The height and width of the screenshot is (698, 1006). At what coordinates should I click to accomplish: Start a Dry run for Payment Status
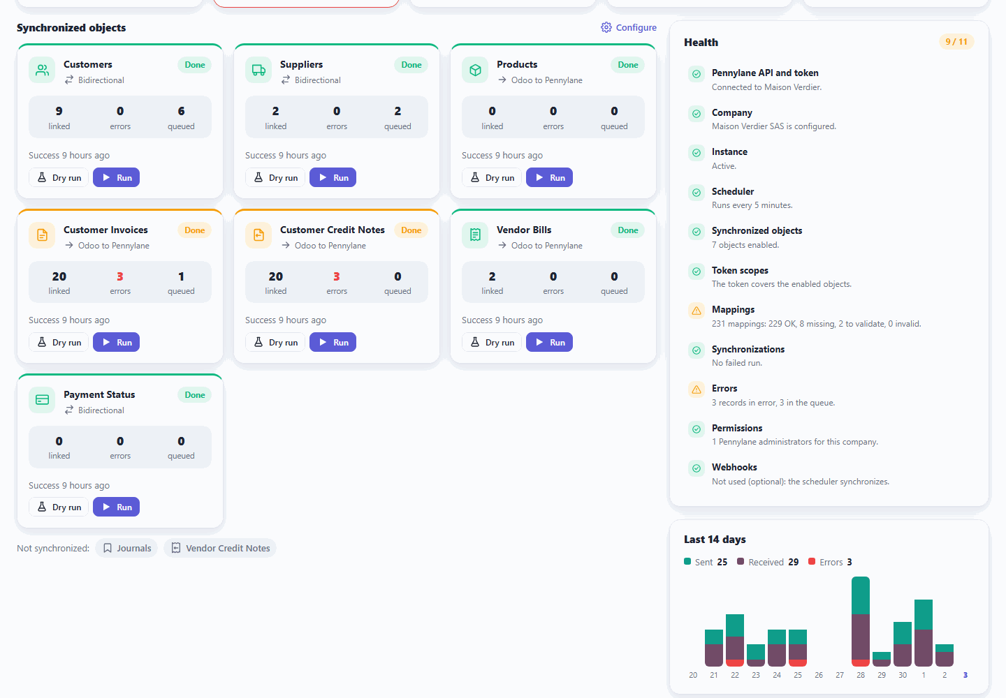coord(59,507)
